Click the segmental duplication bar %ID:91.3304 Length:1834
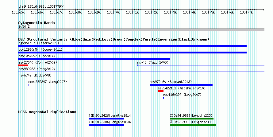Image resolution: width=273 pixels, height=137 pixels. click(106, 125)
